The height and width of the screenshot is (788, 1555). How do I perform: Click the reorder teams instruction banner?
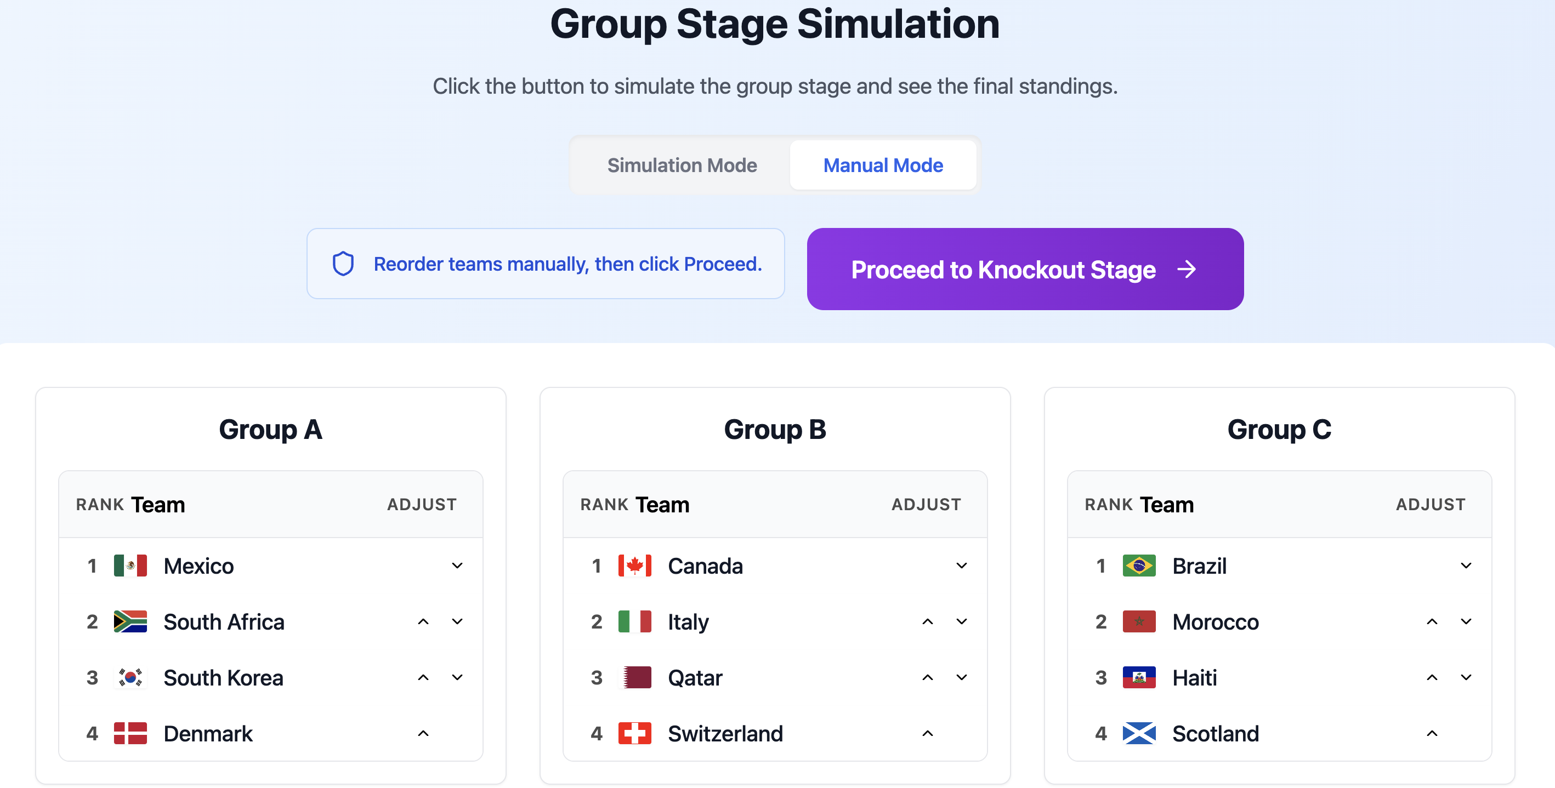click(x=545, y=264)
